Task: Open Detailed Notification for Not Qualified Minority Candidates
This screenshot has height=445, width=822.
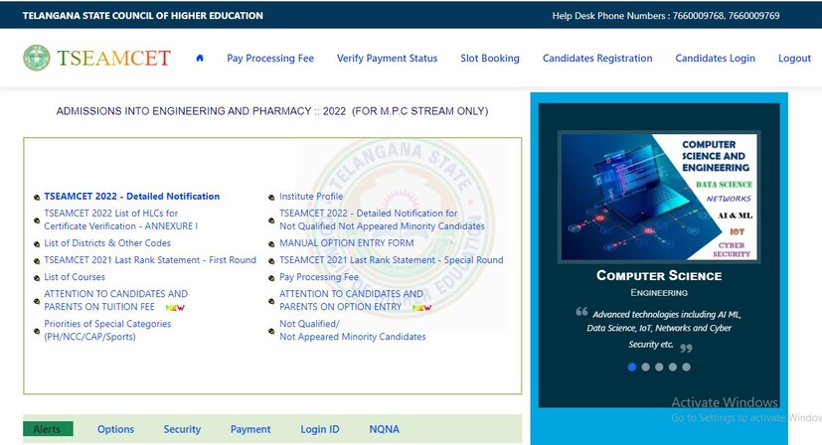Action: pos(382,220)
